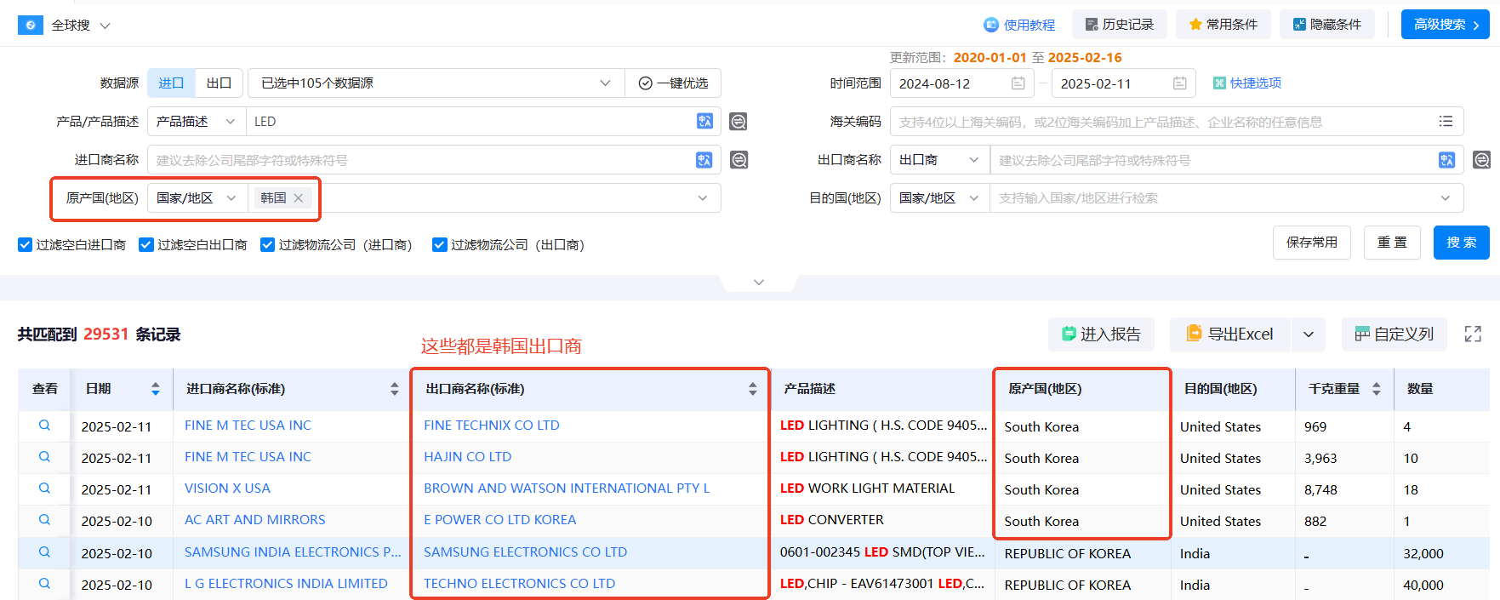
Task: Sort by exporter name column arrows
Action: click(752, 389)
